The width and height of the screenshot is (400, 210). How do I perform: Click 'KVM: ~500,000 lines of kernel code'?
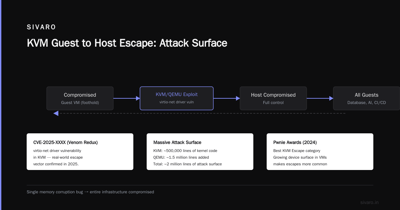click(x=185, y=151)
